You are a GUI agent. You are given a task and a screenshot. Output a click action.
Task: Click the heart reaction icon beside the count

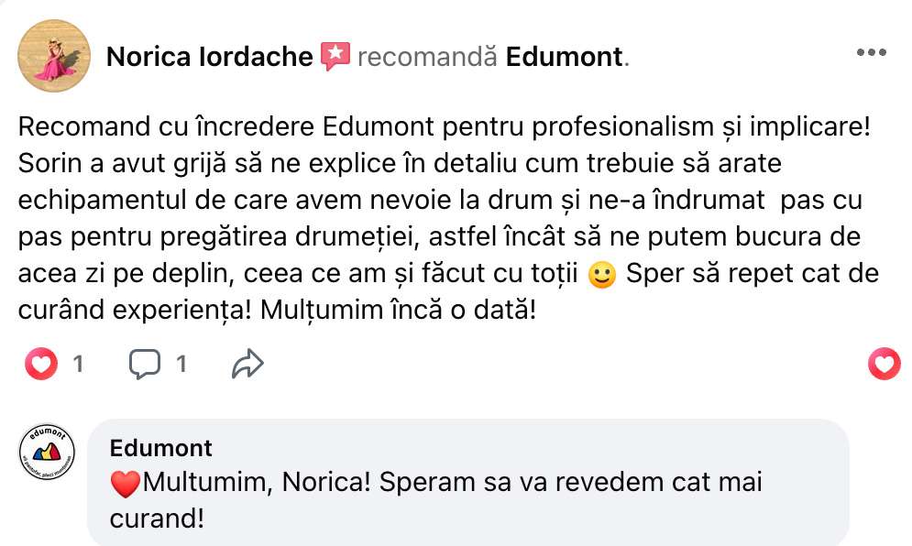40,365
